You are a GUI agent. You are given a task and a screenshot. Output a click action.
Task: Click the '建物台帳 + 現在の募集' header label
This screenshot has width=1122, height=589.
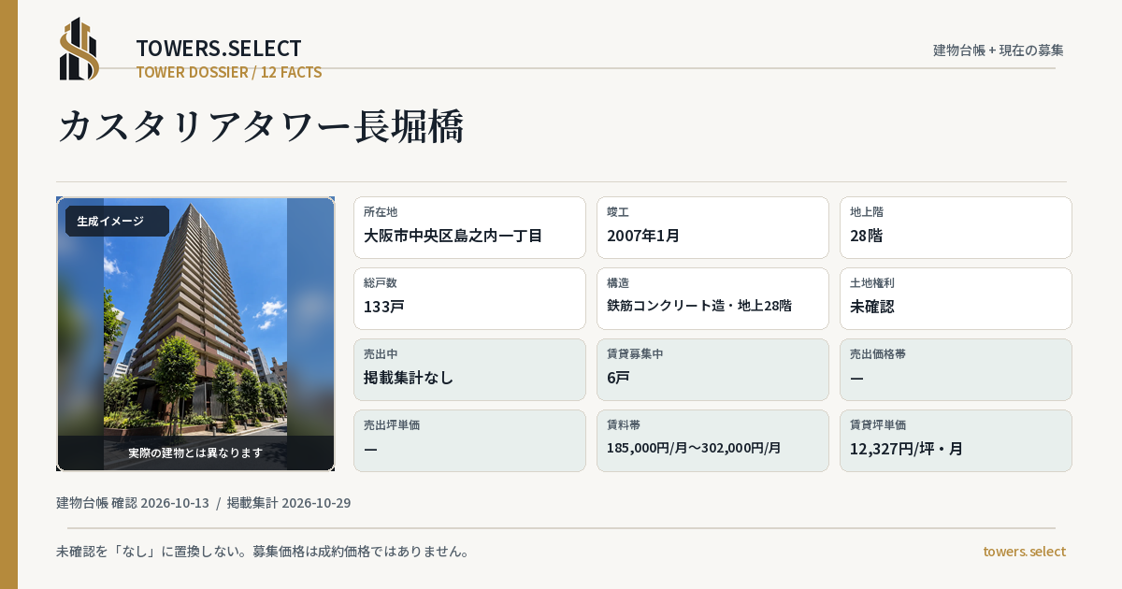[x=999, y=50]
